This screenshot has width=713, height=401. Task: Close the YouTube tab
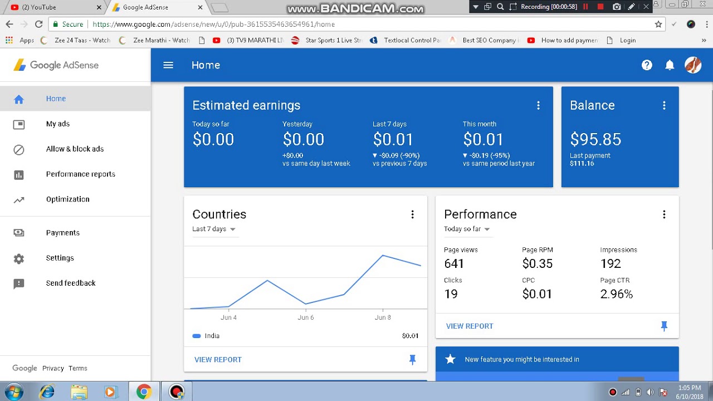(x=99, y=7)
